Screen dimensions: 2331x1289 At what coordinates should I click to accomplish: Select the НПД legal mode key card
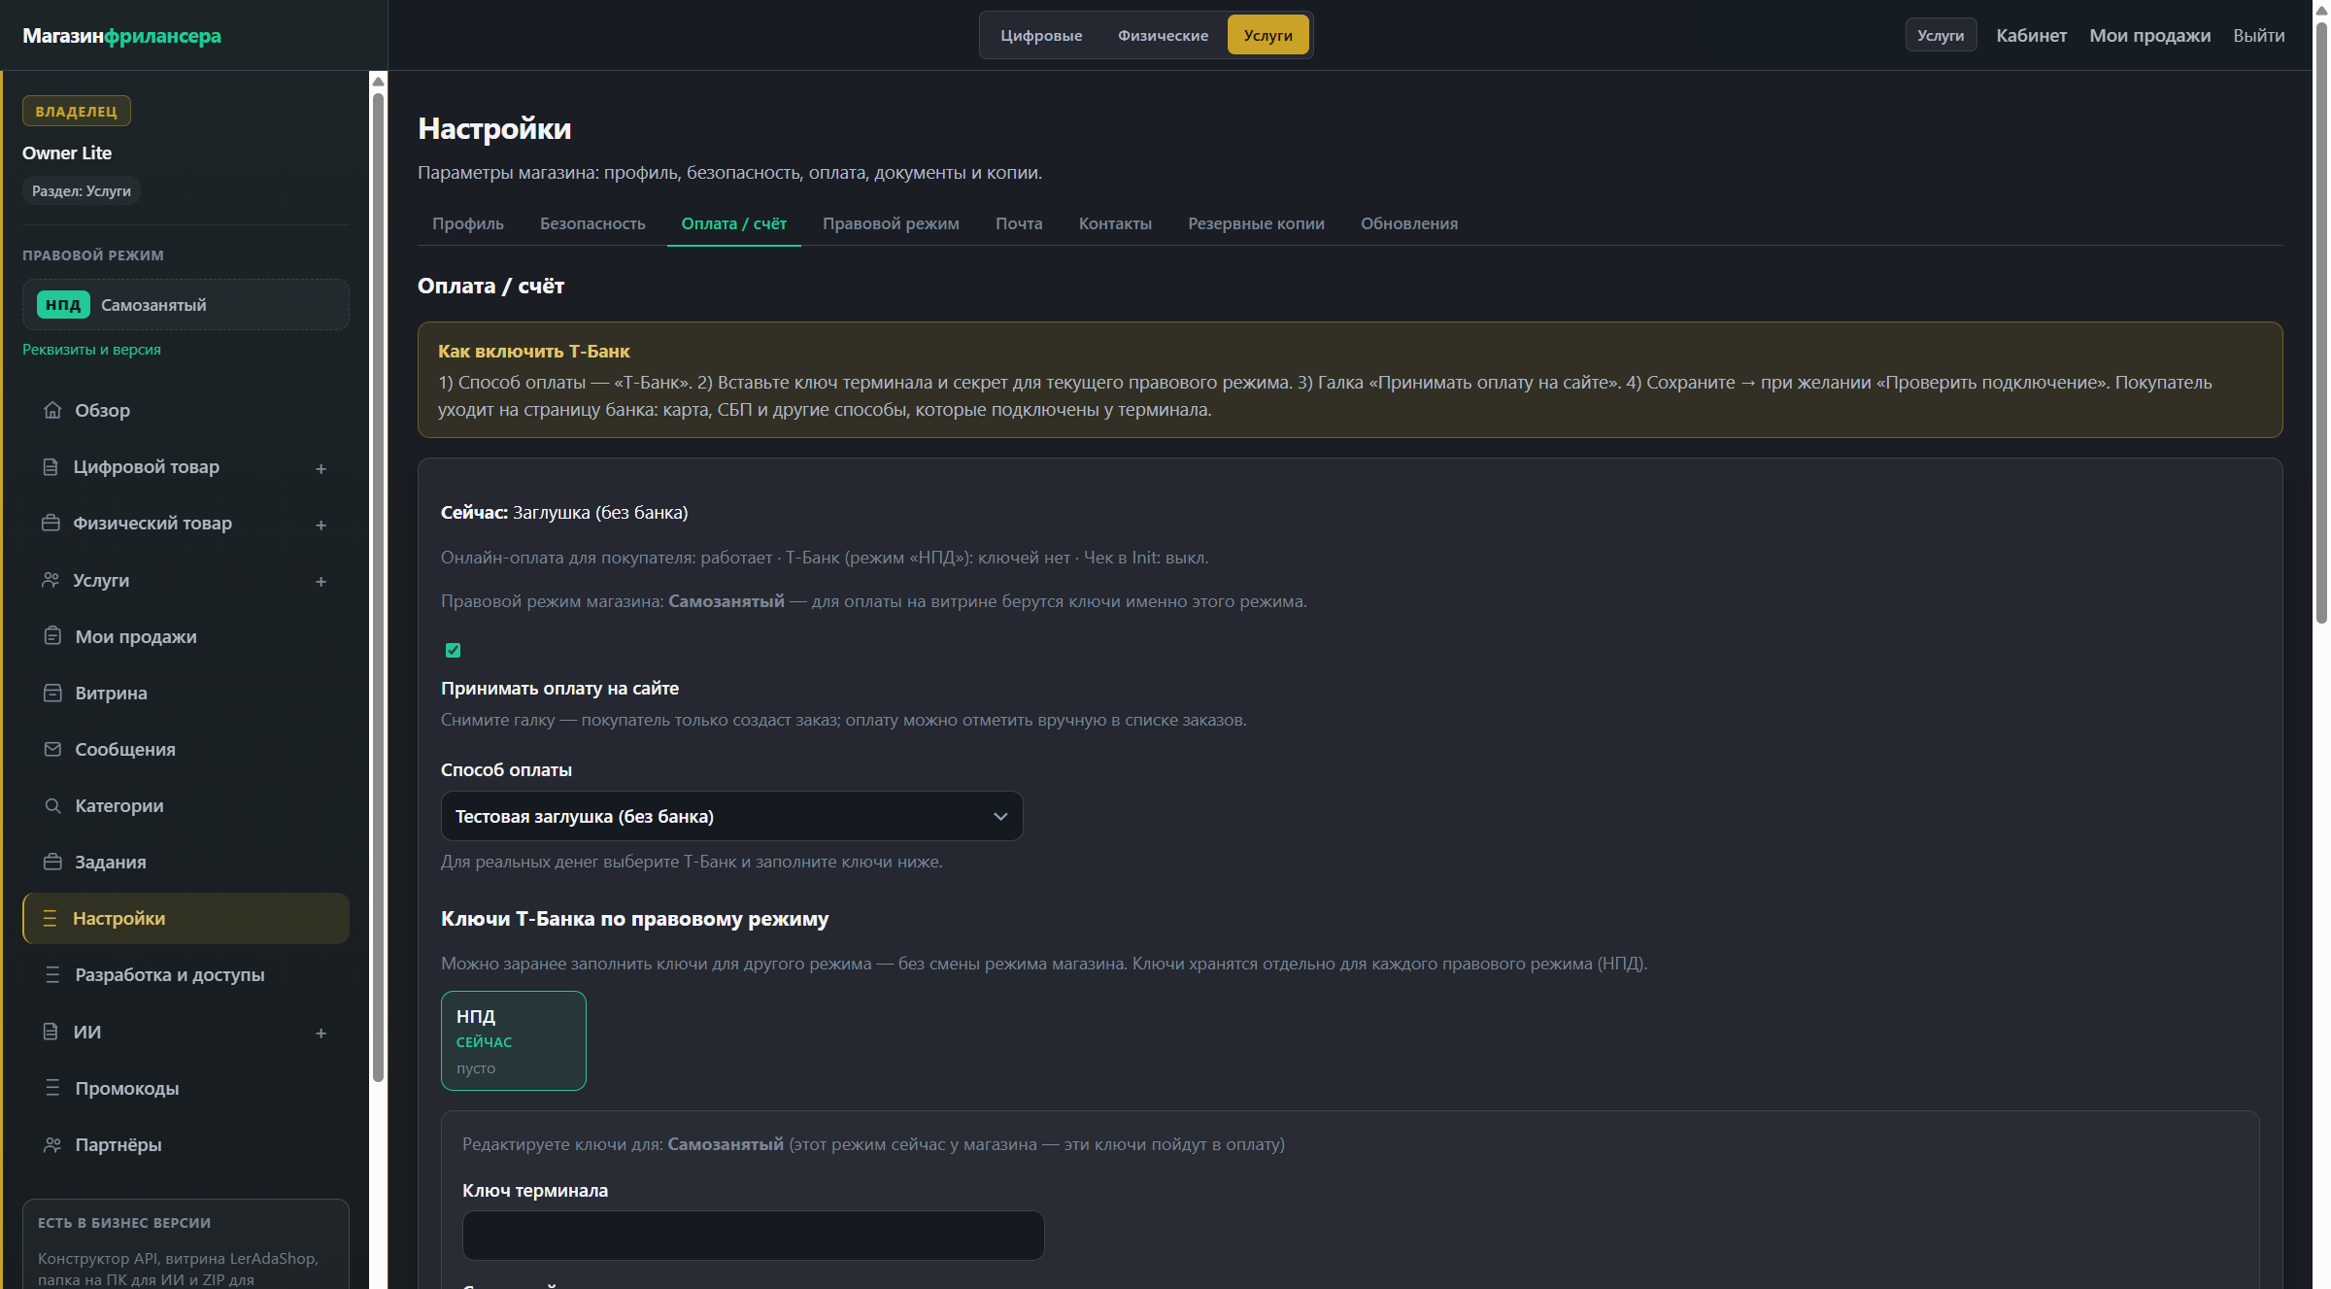[513, 1040]
